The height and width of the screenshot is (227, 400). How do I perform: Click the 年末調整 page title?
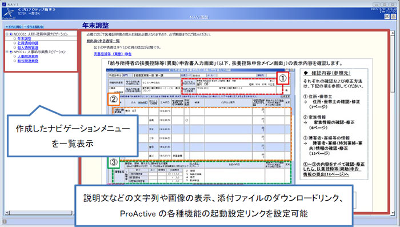95,25
